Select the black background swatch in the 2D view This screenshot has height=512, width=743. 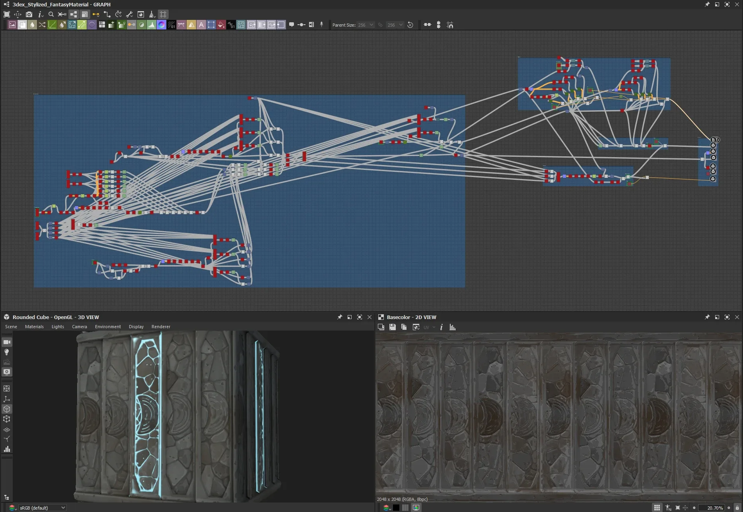[x=396, y=508]
